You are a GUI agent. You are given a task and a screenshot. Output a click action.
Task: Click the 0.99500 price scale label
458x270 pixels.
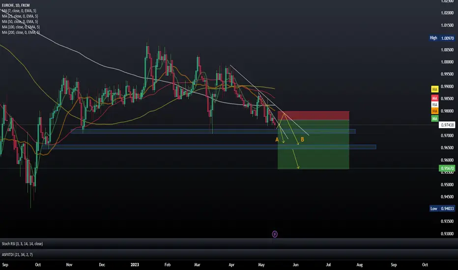(447, 74)
